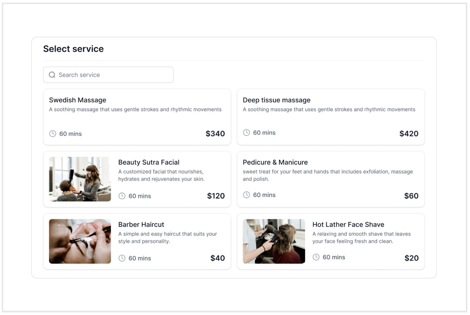Click the clock icon on Hot Lather Face Shave
Screen dimensions: 470x315
[316, 257]
